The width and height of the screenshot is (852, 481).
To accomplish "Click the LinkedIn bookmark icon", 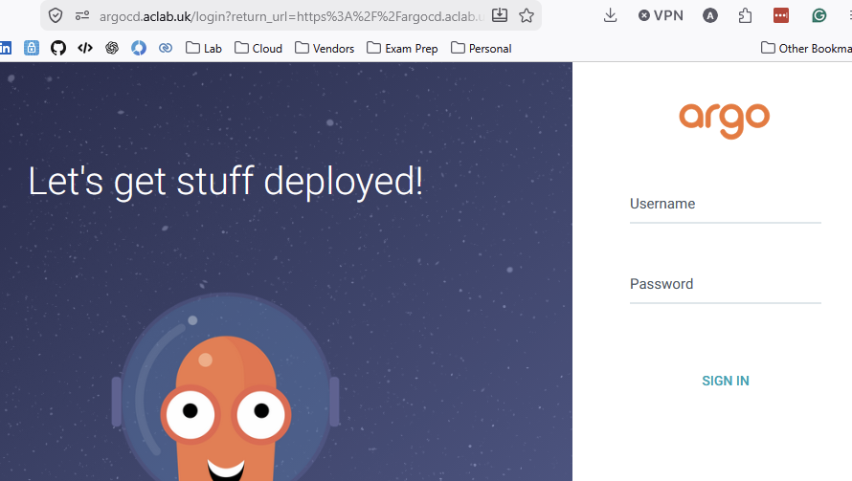I will (x=6, y=48).
